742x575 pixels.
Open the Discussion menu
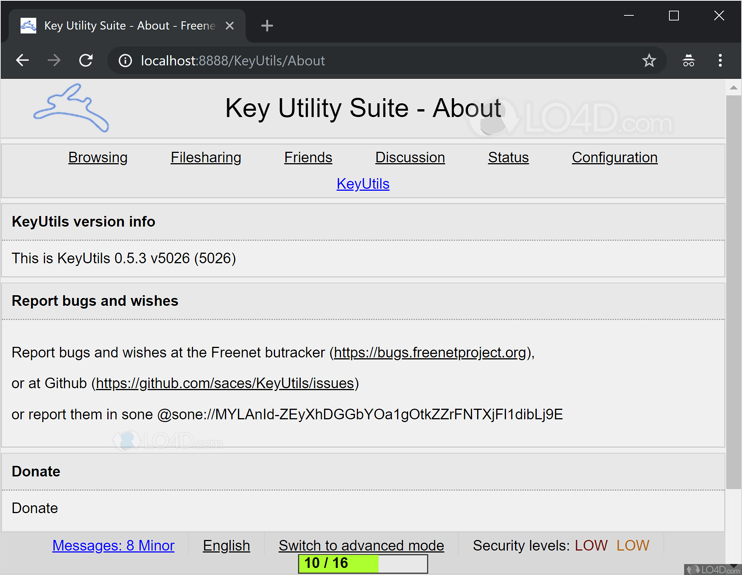(x=410, y=158)
